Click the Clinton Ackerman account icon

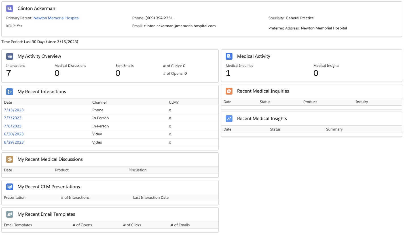pos(10,8)
